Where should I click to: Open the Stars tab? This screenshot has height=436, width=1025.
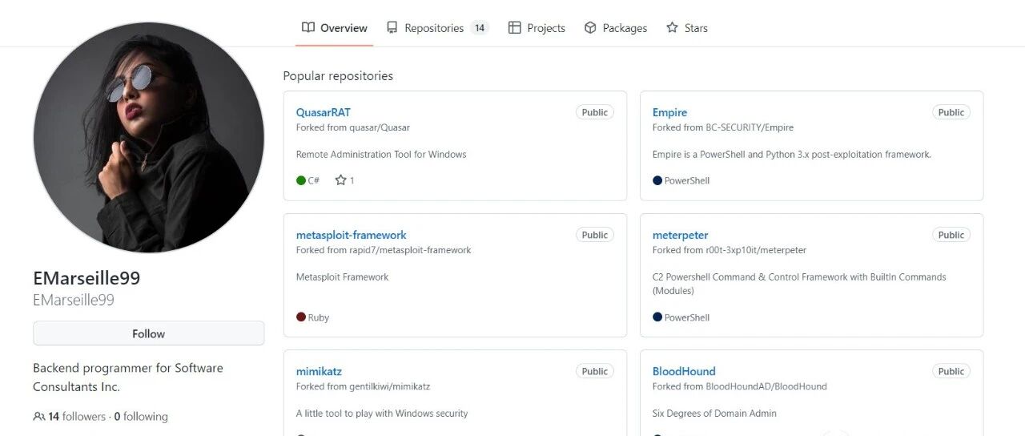tap(687, 28)
